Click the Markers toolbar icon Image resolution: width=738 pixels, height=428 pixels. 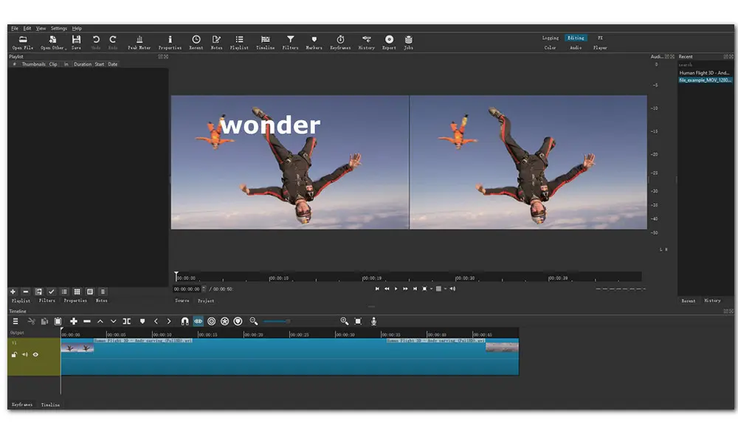pyautogui.click(x=314, y=42)
